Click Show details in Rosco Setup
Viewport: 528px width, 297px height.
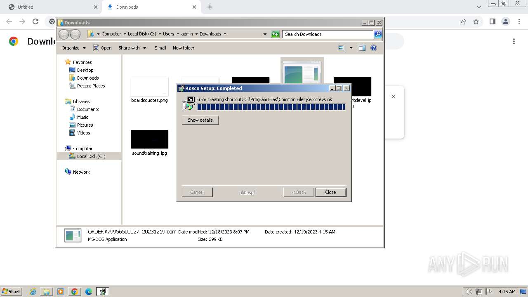[x=200, y=120]
